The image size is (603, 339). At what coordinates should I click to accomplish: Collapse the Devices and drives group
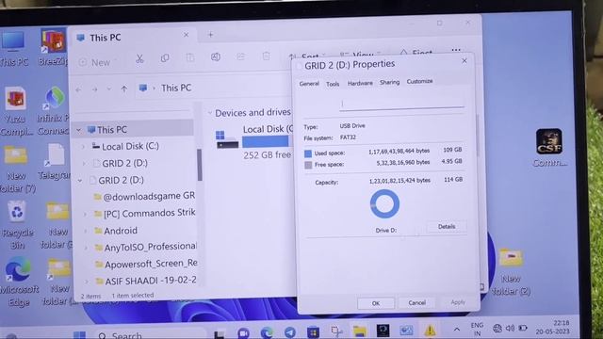tap(210, 113)
